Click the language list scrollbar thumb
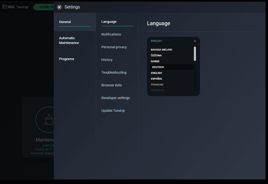 click(x=195, y=54)
